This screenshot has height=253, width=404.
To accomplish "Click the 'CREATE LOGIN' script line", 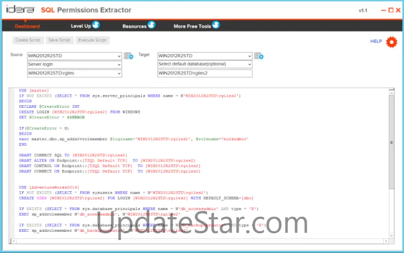I will (x=79, y=112).
